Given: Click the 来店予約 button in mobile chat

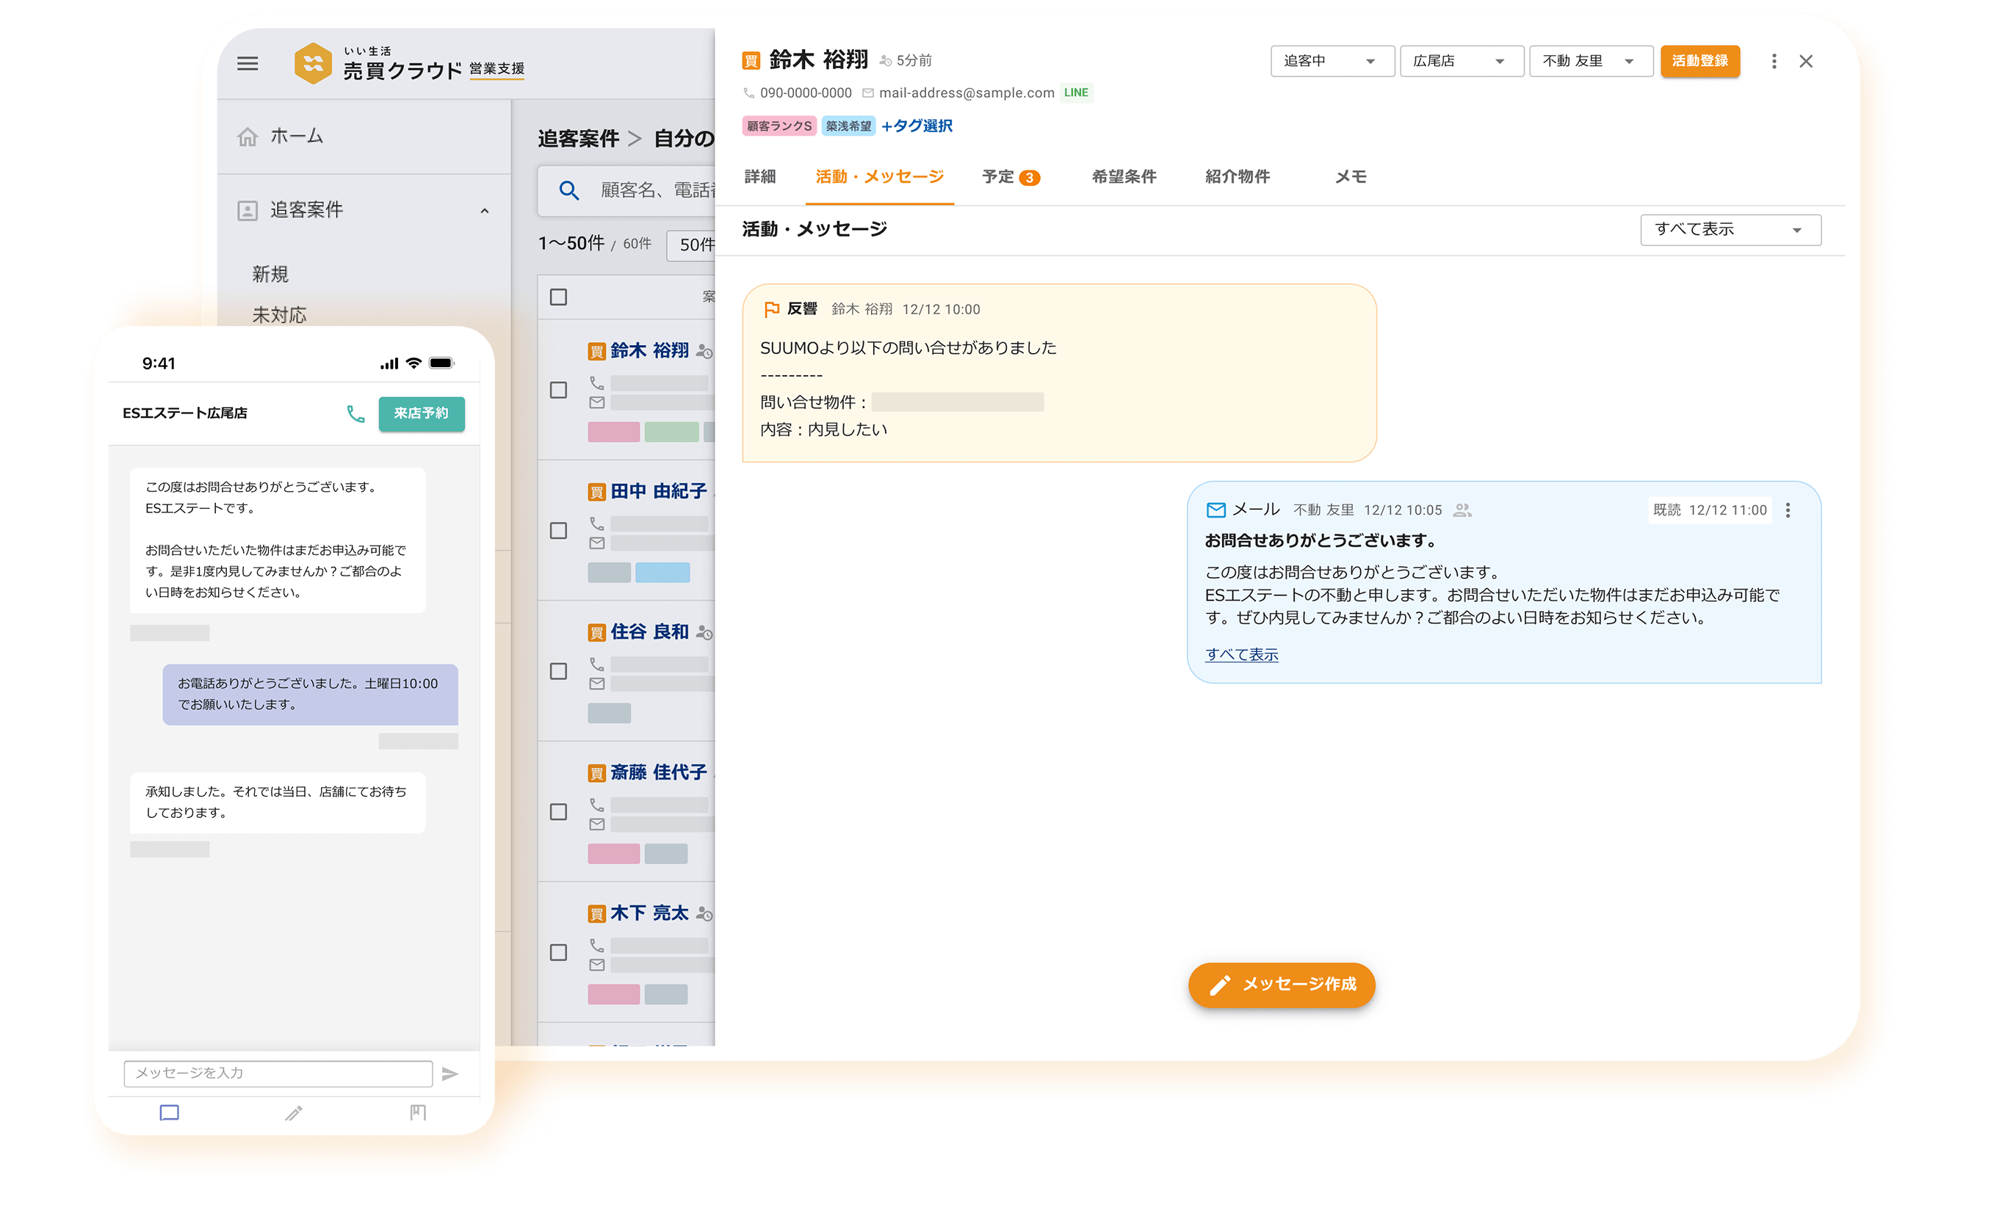Looking at the screenshot, I should pyautogui.click(x=422, y=414).
